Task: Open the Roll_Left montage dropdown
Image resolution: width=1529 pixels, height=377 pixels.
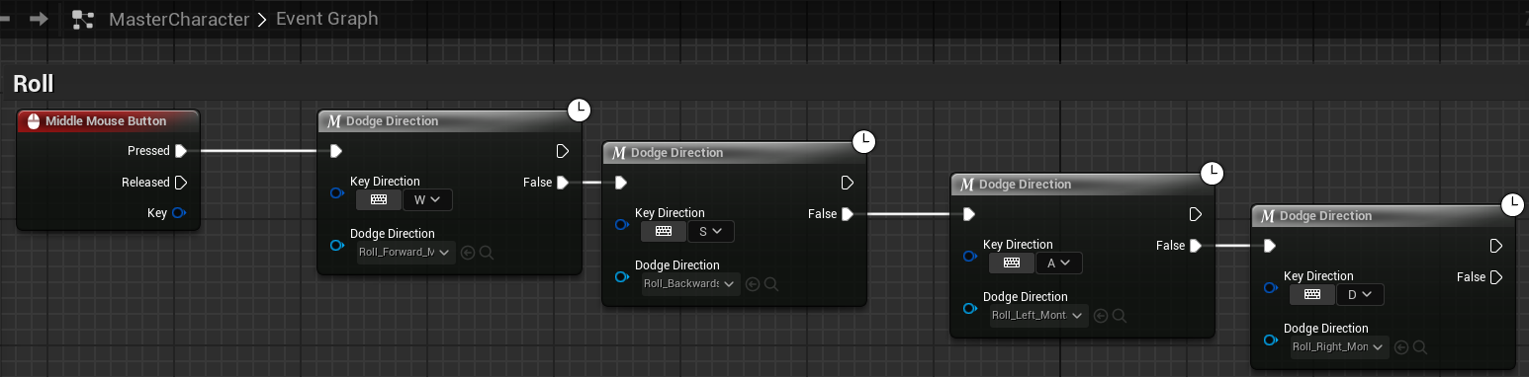Action: coord(1038,315)
